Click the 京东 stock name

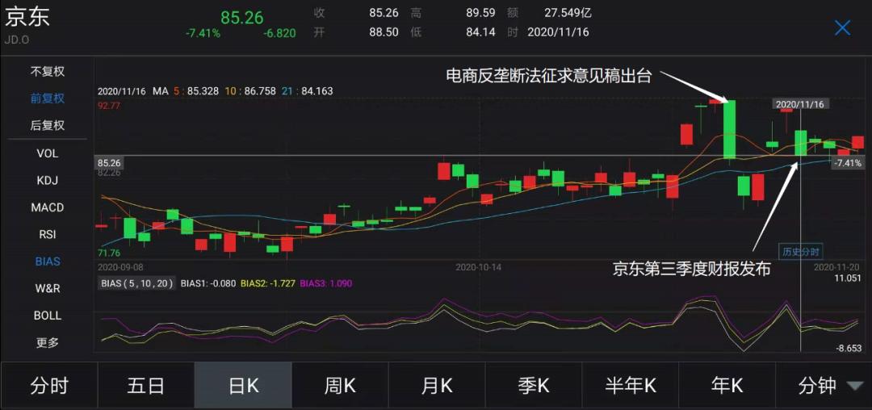27,17
